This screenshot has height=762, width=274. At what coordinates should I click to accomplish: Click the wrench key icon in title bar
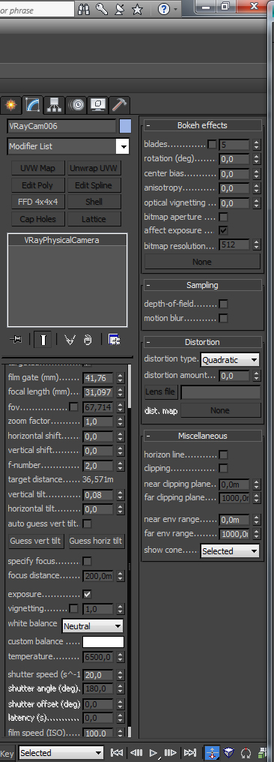click(102, 9)
